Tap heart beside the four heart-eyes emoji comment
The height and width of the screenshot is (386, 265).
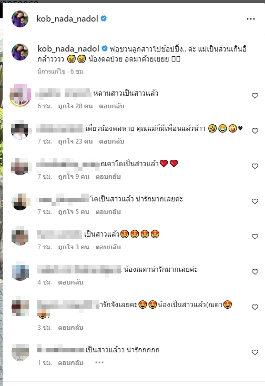point(255,236)
